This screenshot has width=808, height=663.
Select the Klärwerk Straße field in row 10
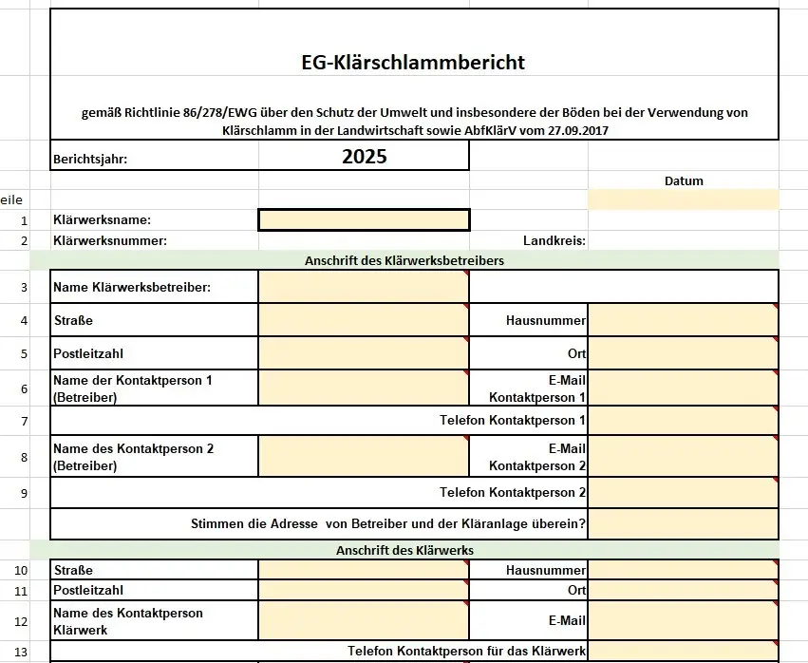pyautogui.click(x=364, y=570)
